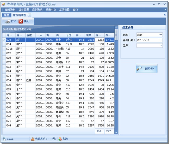This screenshot has width=169, height=144.
Task: Click the cell 尾骨
Action: pos(60,116)
